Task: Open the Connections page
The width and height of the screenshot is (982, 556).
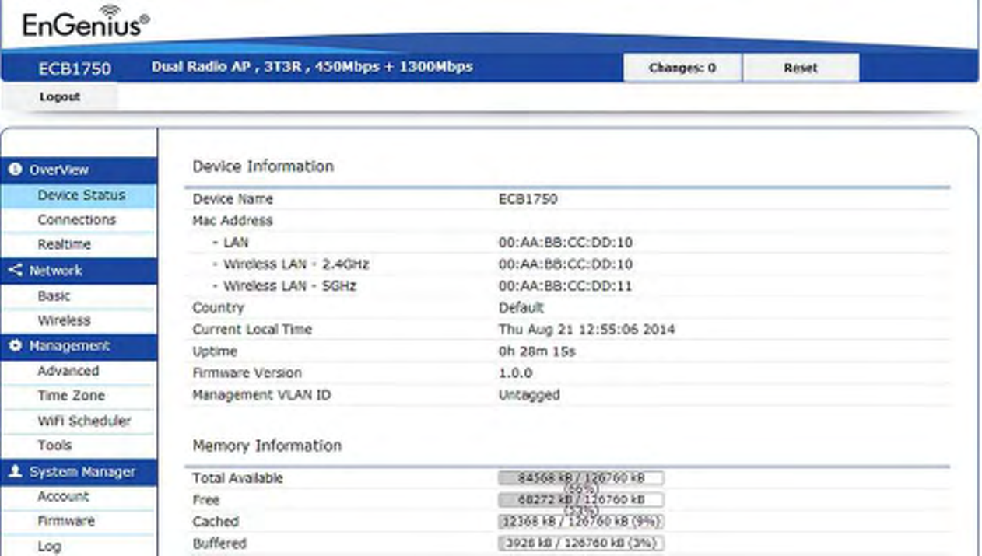Action: 76,220
